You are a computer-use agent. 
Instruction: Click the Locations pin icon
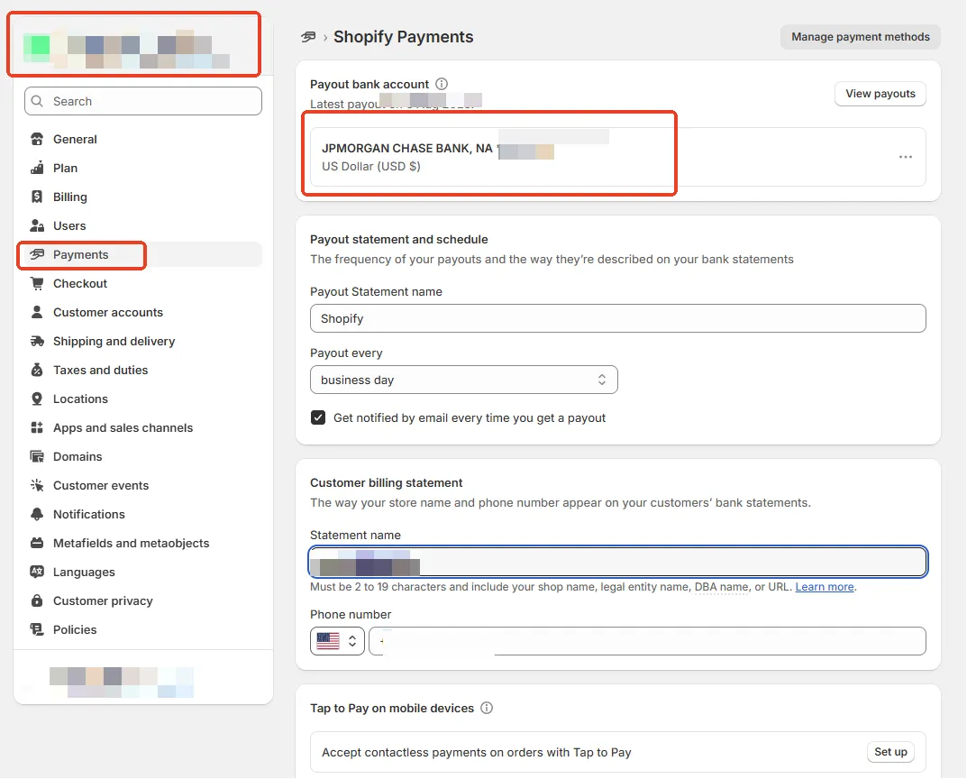coord(37,399)
